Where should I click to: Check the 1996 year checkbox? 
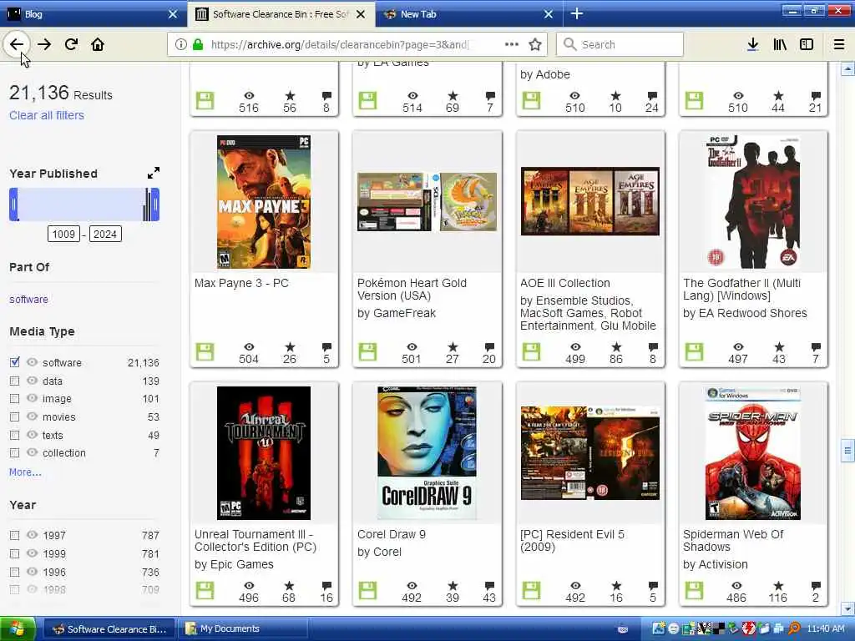(15, 572)
